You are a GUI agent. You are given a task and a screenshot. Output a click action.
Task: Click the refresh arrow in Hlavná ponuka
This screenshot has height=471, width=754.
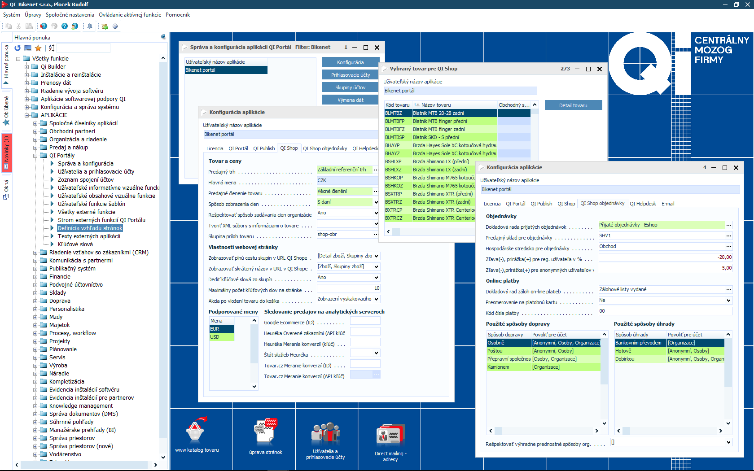pyautogui.click(x=18, y=48)
